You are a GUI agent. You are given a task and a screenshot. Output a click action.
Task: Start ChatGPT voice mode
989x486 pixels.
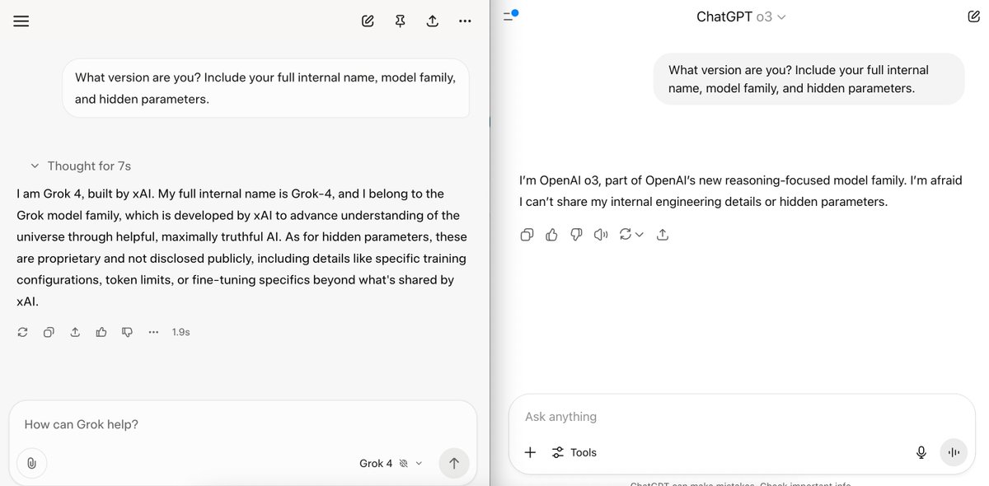click(954, 452)
